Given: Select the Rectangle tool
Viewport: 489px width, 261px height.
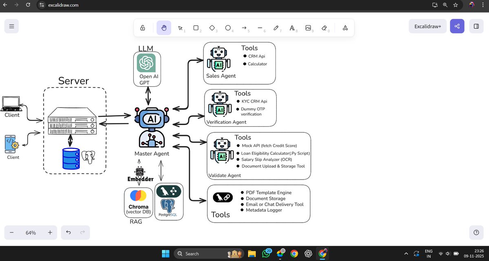Looking at the screenshot, I should [x=196, y=27].
